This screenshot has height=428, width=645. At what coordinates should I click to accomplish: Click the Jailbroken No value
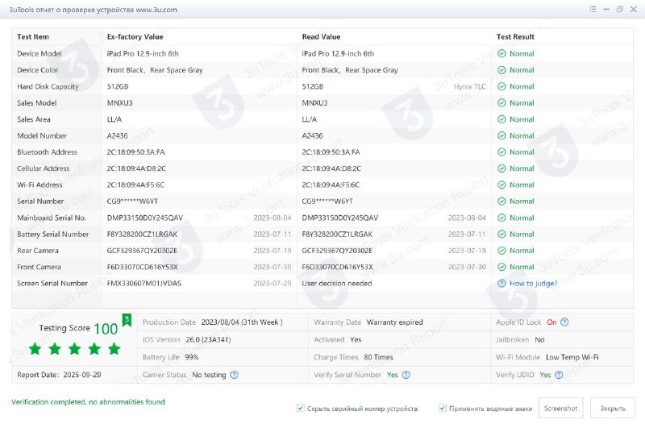click(x=539, y=340)
